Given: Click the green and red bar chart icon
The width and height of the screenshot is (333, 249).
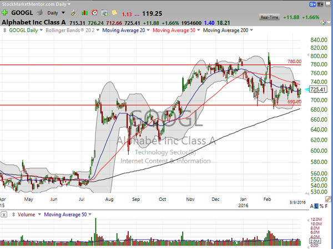Looking at the screenshot, I should coord(84,13).
